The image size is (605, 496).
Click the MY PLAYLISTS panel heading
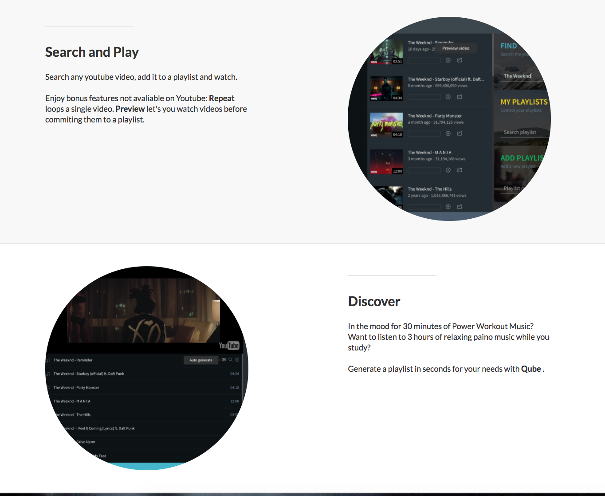(x=524, y=102)
